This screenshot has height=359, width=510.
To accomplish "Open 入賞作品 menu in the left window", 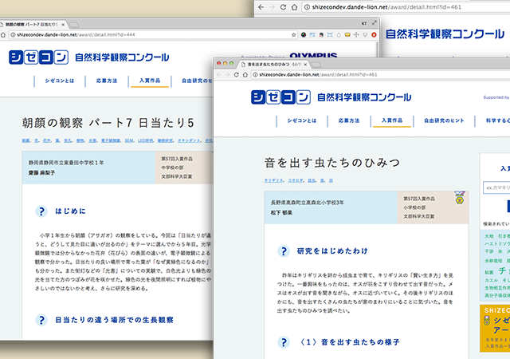I will [x=150, y=81].
